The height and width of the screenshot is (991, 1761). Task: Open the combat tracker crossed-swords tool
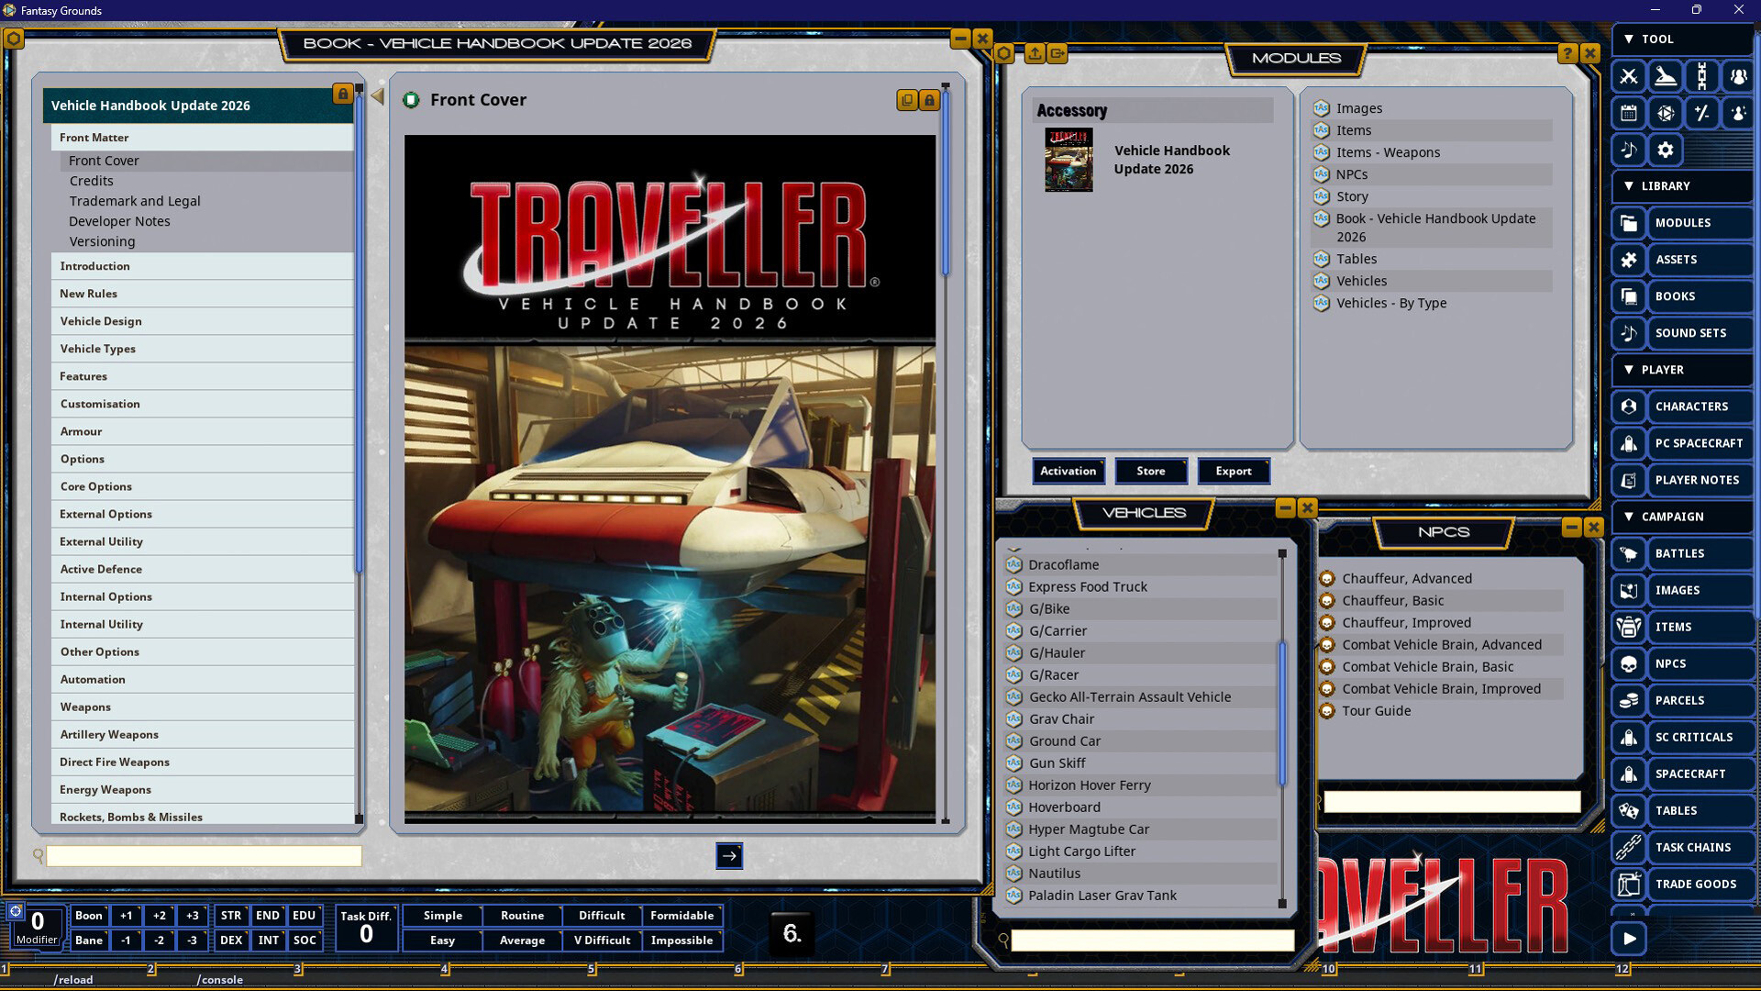[x=1629, y=76]
